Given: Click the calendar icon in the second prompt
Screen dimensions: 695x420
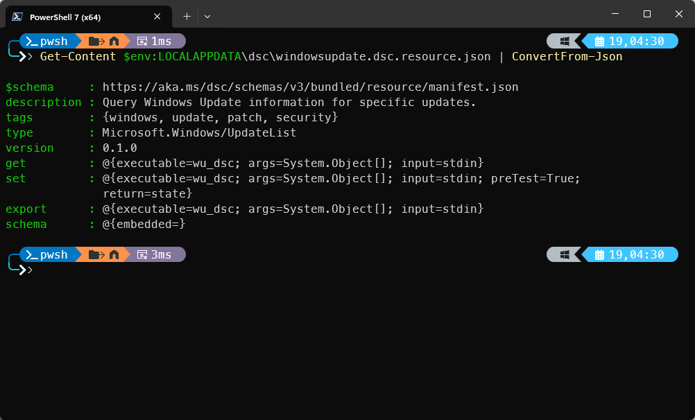Looking at the screenshot, I should (x=599, y=255).
